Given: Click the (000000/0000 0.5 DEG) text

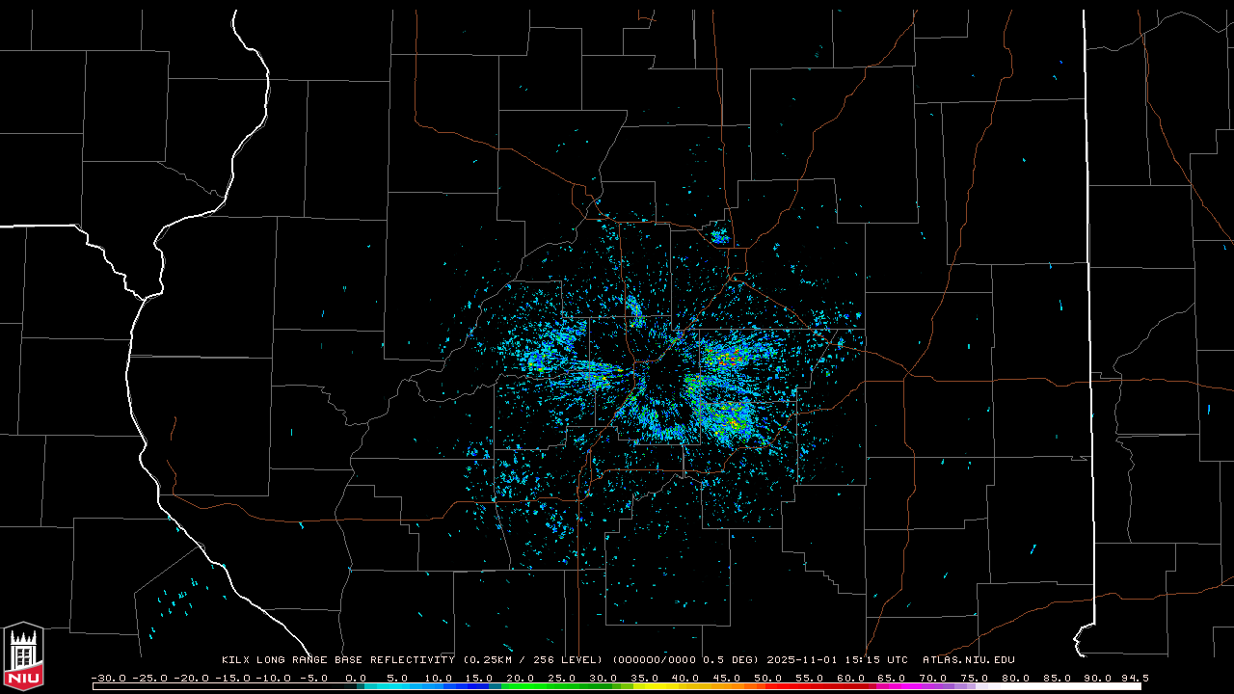Looking at the screenshot, I should click(684, 660).
